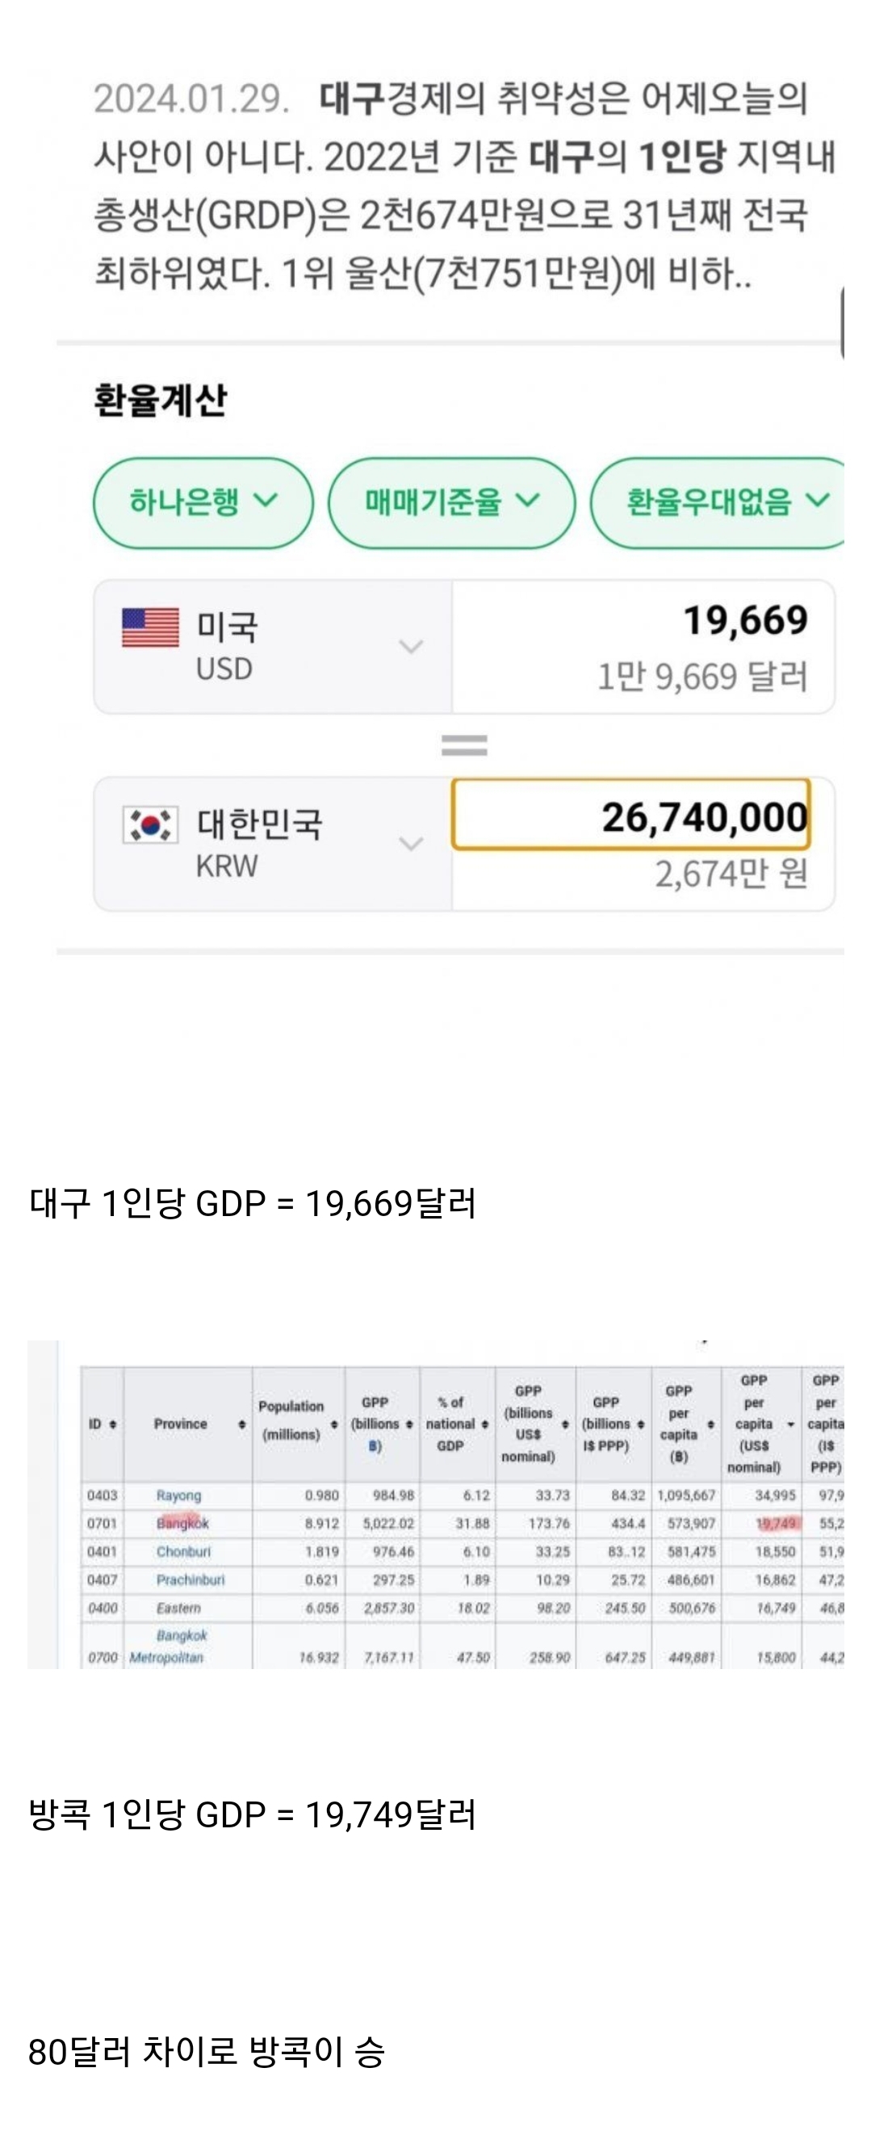The height and width of the screenshot is (2135, 871).
Task: Click the South Korea flag icon
Action: click(150, 824)
